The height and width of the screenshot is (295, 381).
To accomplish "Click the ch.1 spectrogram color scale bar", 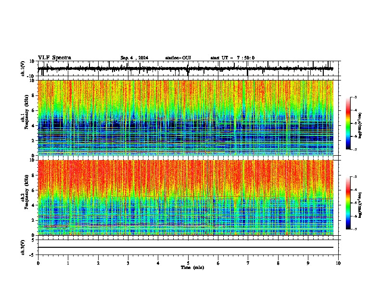I will [348, 123].
